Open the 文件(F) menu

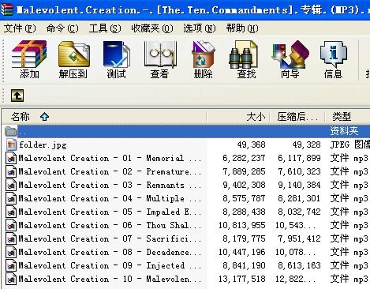click(20, 28)
